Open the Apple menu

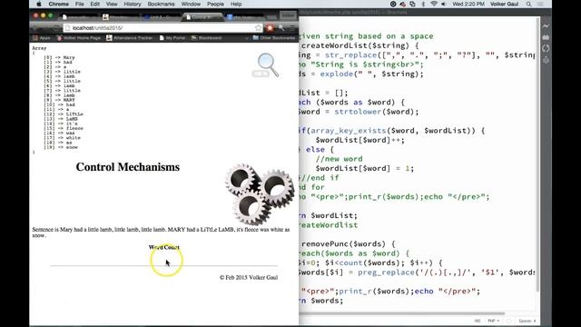pyautogui.click(x=39, y=4)
